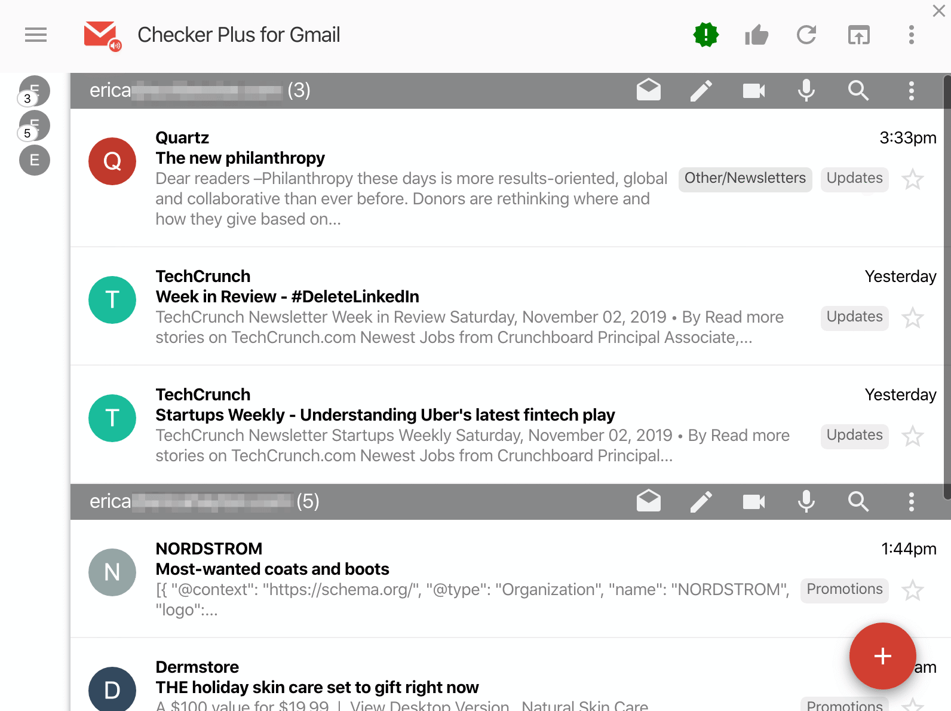Open 'Most-wanted coats and boots' email
Viewport: 951px width, 711px height.
tap(272, 569)
